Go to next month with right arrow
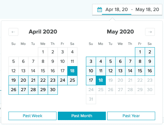Screen dimensions: 164x125 click(150, 32)
